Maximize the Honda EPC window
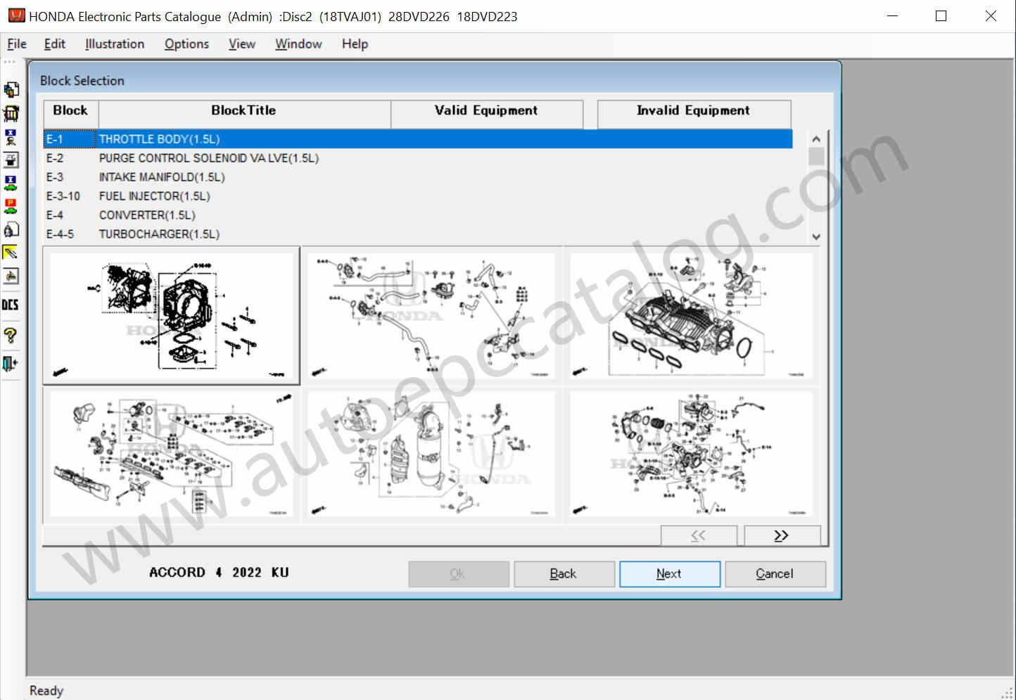This screenshot has height=700, width=1016. point(941,15)
